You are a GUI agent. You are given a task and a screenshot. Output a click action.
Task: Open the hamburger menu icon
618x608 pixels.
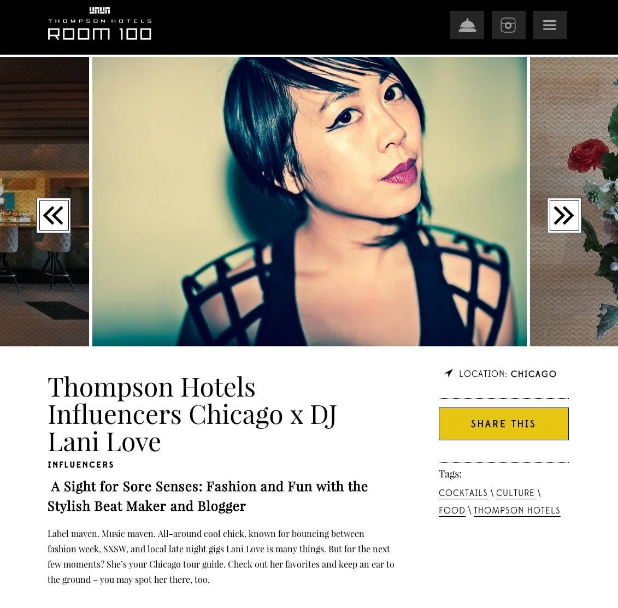coord(550,25)
